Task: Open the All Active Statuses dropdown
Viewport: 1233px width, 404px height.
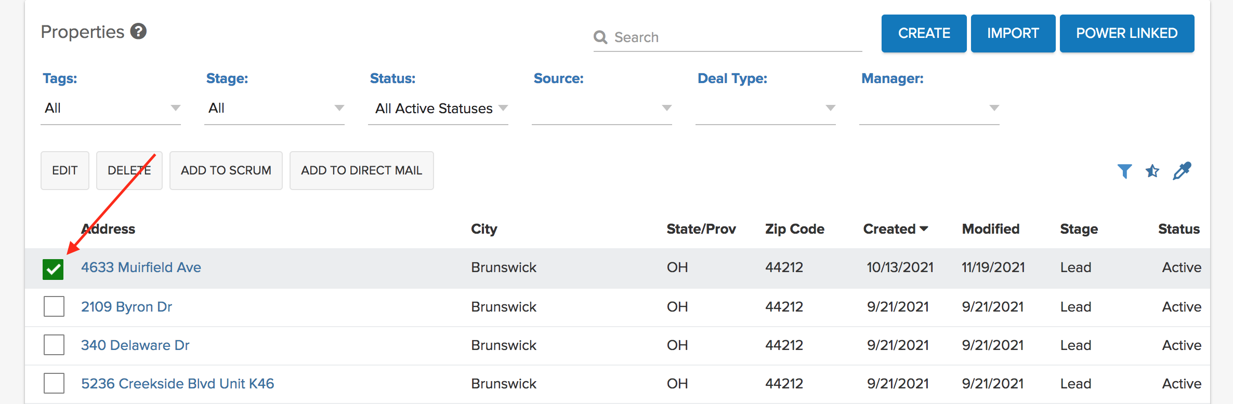Action: 438,108
